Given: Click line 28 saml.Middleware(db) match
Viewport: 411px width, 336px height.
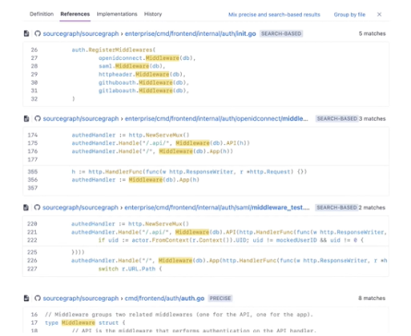Looking at the screenshot, I should (x=132, y=66).
